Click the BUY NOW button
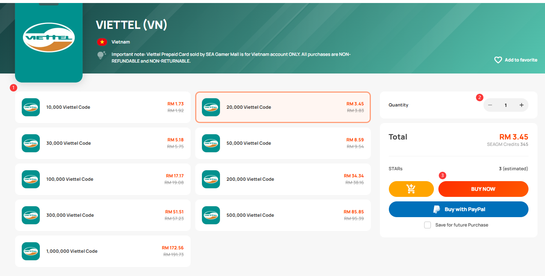Viewport: 545px width, 276px height. [483, 189]
